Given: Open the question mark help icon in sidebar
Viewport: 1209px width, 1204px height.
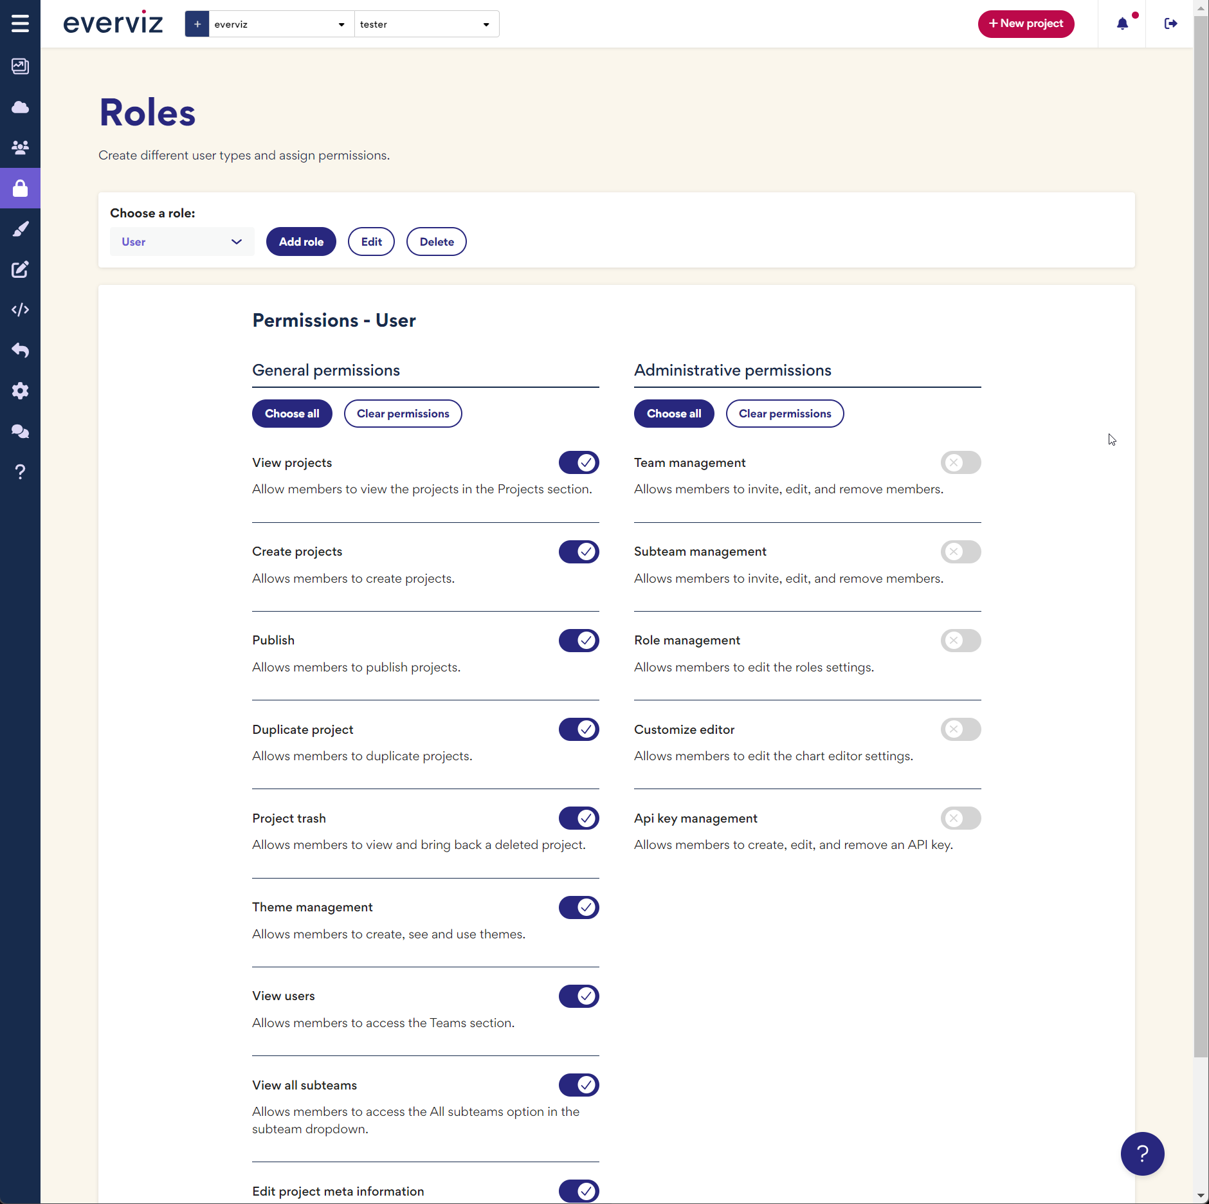Looking at the screenshot, I should (x=20, y=471).
